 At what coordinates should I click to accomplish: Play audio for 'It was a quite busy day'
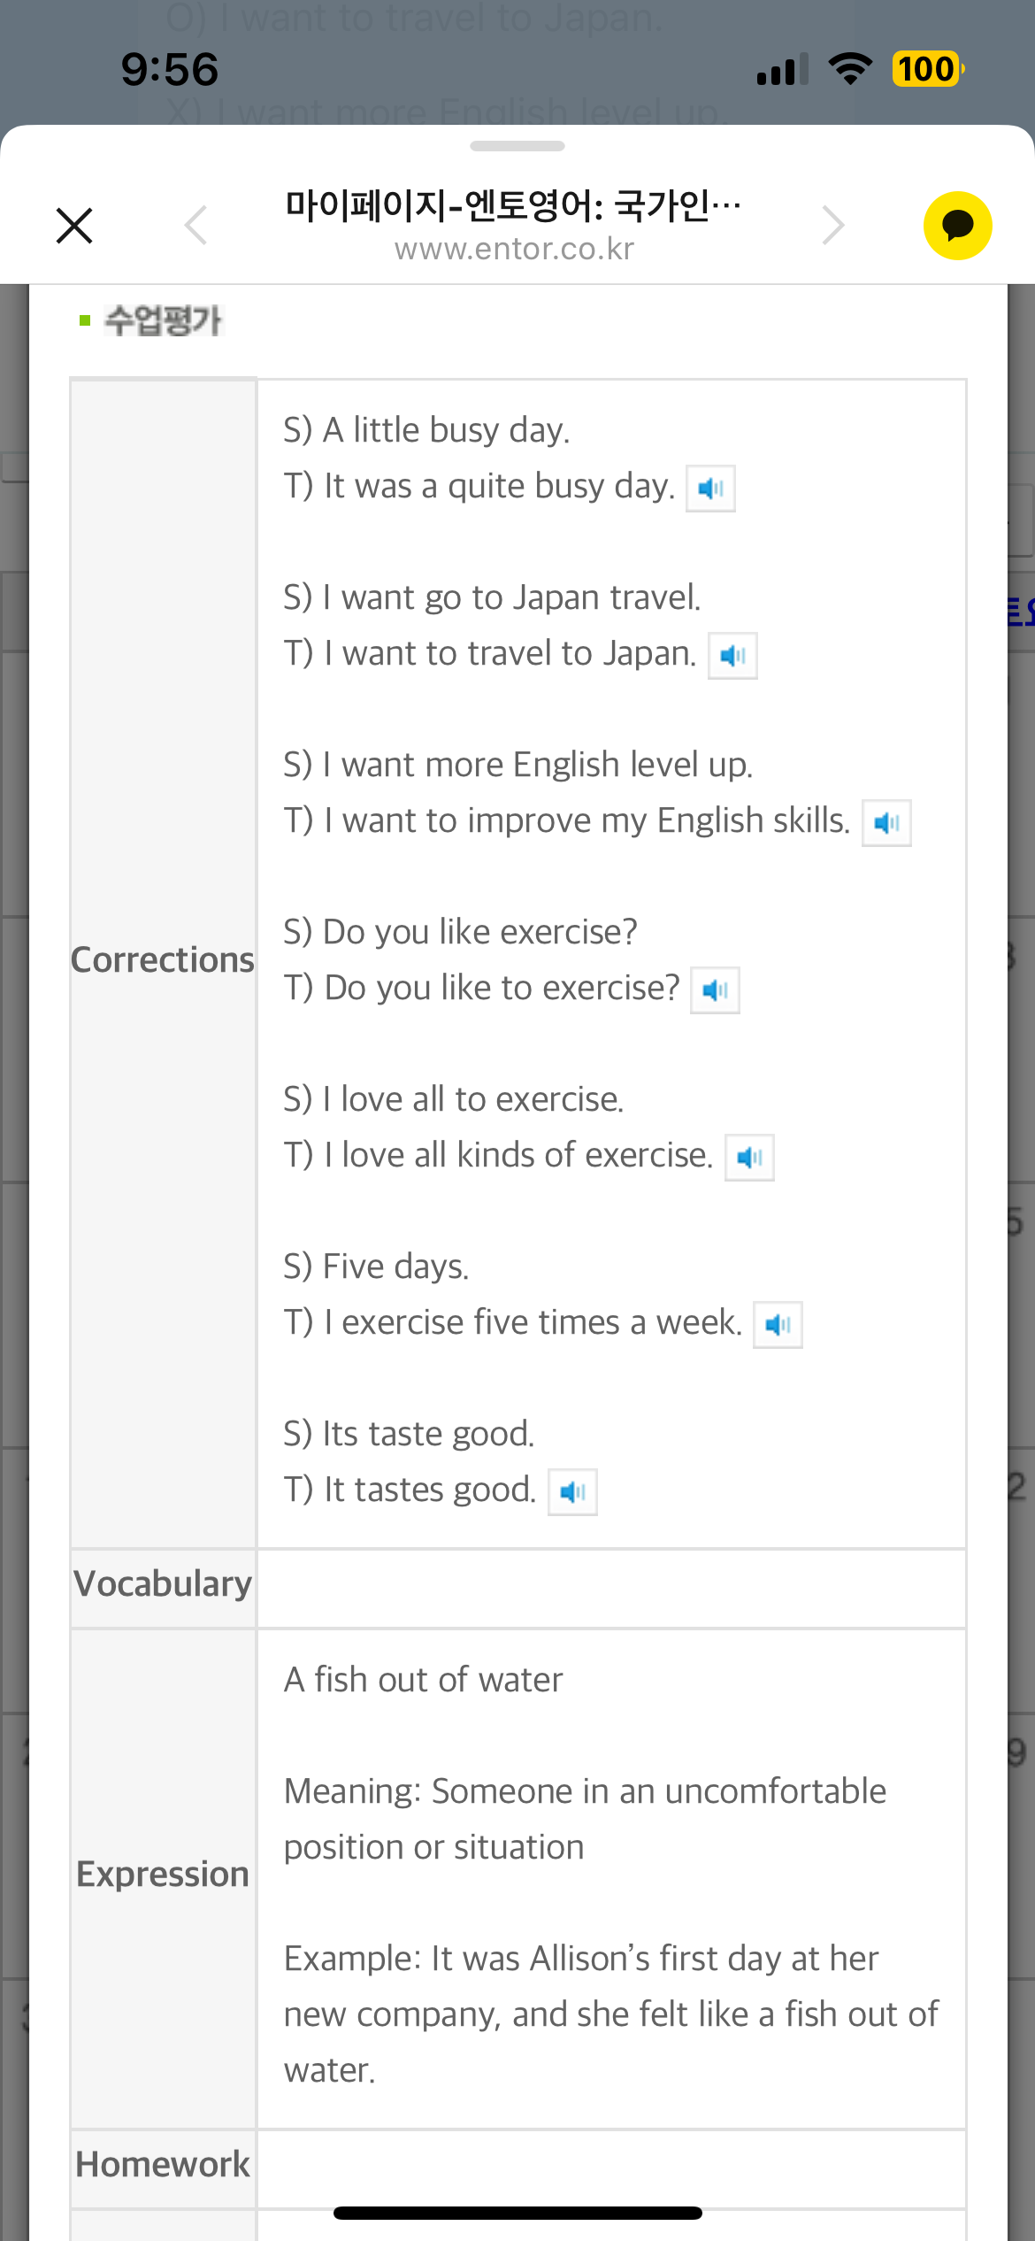710,488
